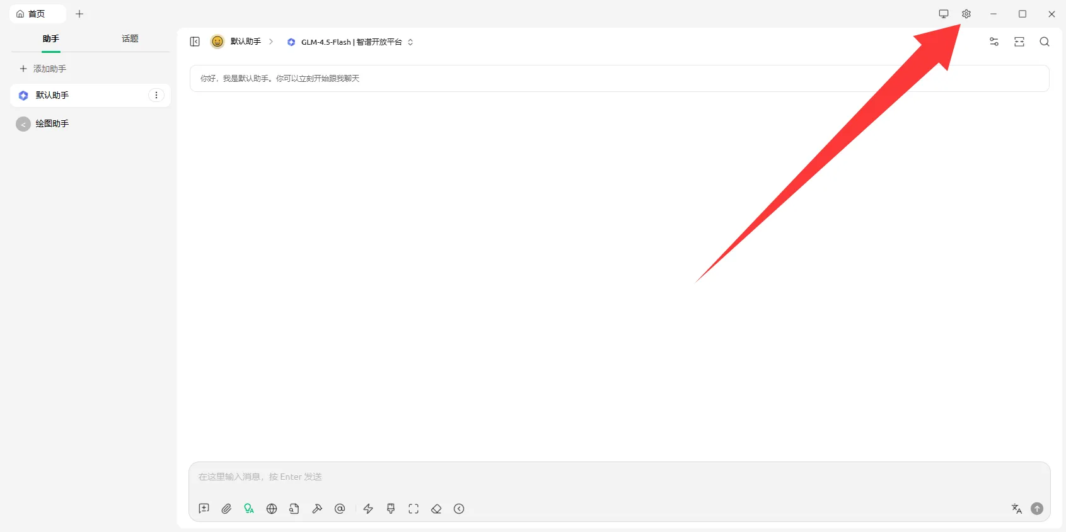The image size is (1066, 532).
Task: Collapse the left sidebar panel
Action: tap(195, 42)
